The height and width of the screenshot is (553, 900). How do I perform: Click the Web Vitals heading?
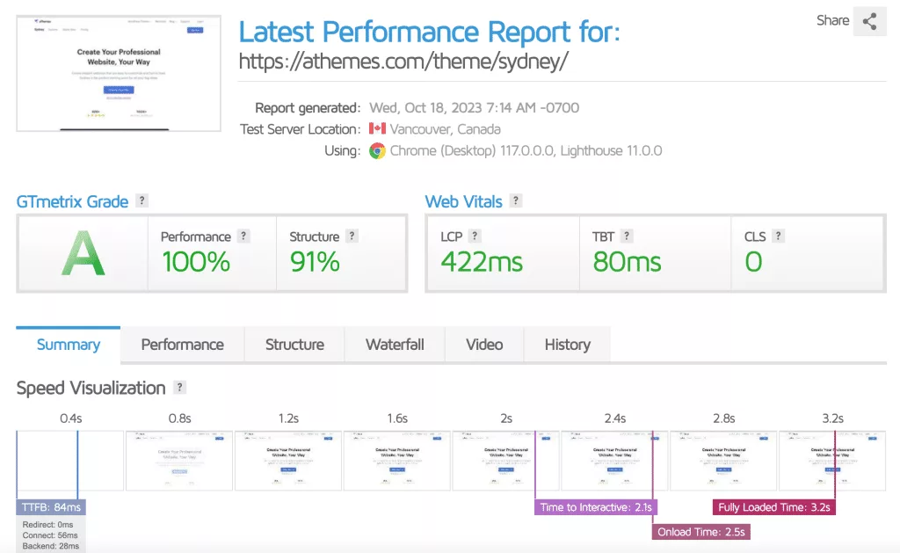click(463, 201)
